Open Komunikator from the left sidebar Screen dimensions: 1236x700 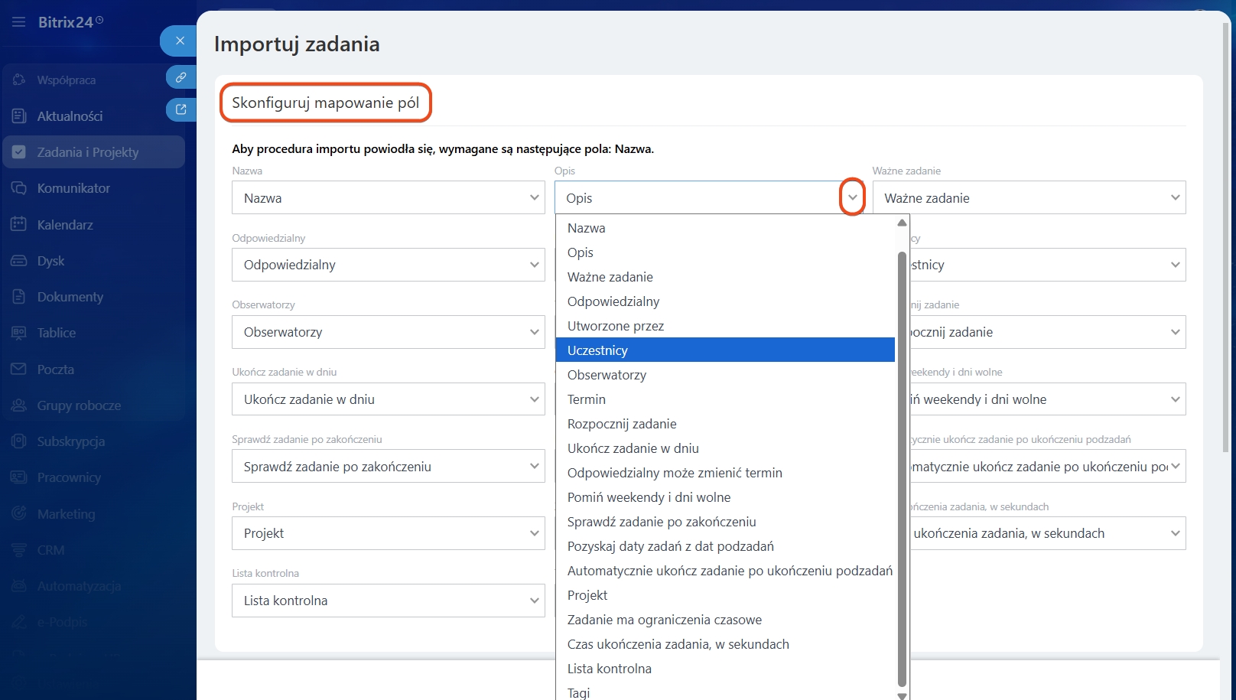[73, 188]
